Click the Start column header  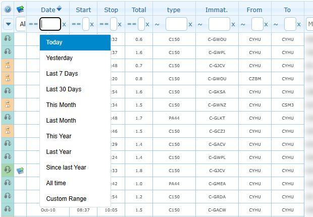83,10
